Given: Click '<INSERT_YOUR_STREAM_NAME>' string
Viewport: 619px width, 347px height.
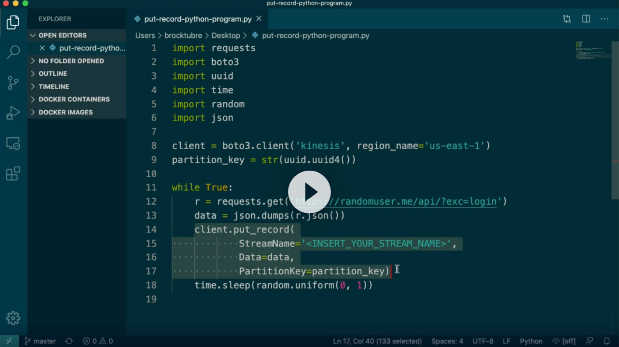Looking at the screenshot, I should [377, 244].
